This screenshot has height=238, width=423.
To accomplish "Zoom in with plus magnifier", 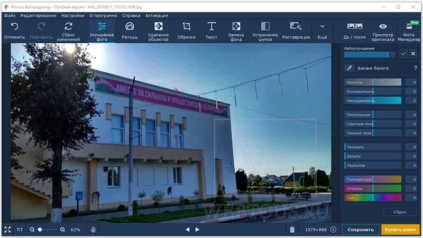I will click(x=62, y=230).
